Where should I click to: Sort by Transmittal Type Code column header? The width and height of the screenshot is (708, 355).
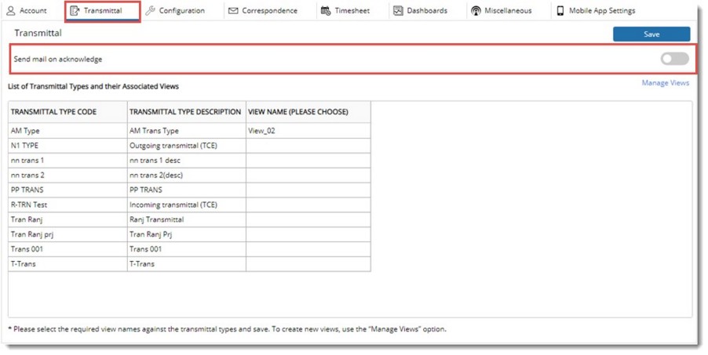pyautogui.click(x=53, y=112)
